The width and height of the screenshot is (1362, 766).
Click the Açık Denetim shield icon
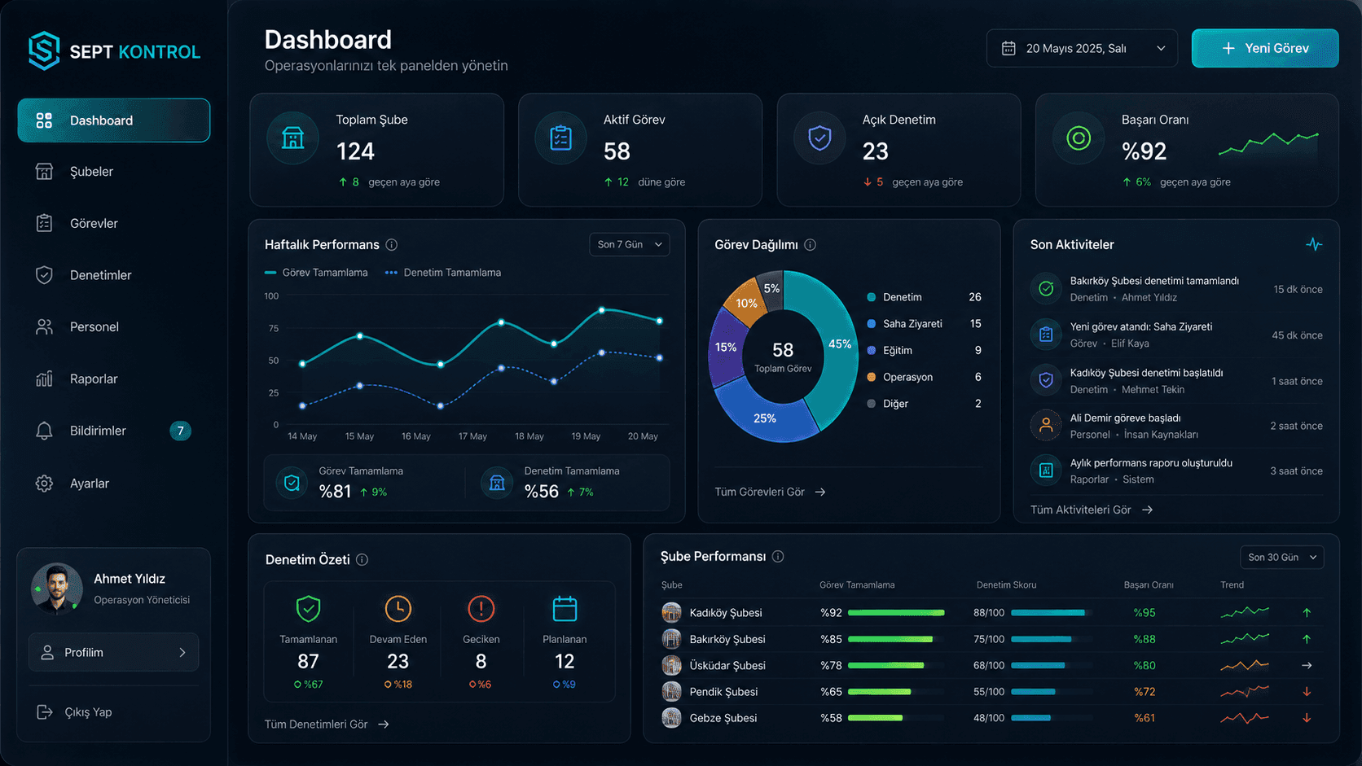[x=819, y=138]
